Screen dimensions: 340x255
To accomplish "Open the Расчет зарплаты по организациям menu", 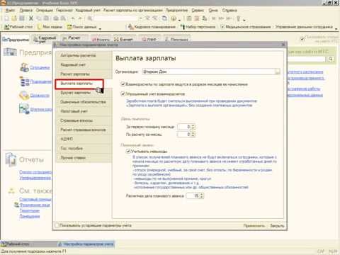I will click(133, 10).
